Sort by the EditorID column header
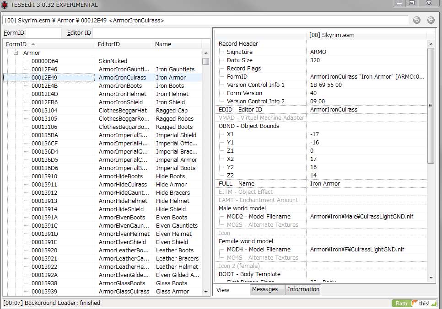442x309 pixels. (x=124, y=44)
